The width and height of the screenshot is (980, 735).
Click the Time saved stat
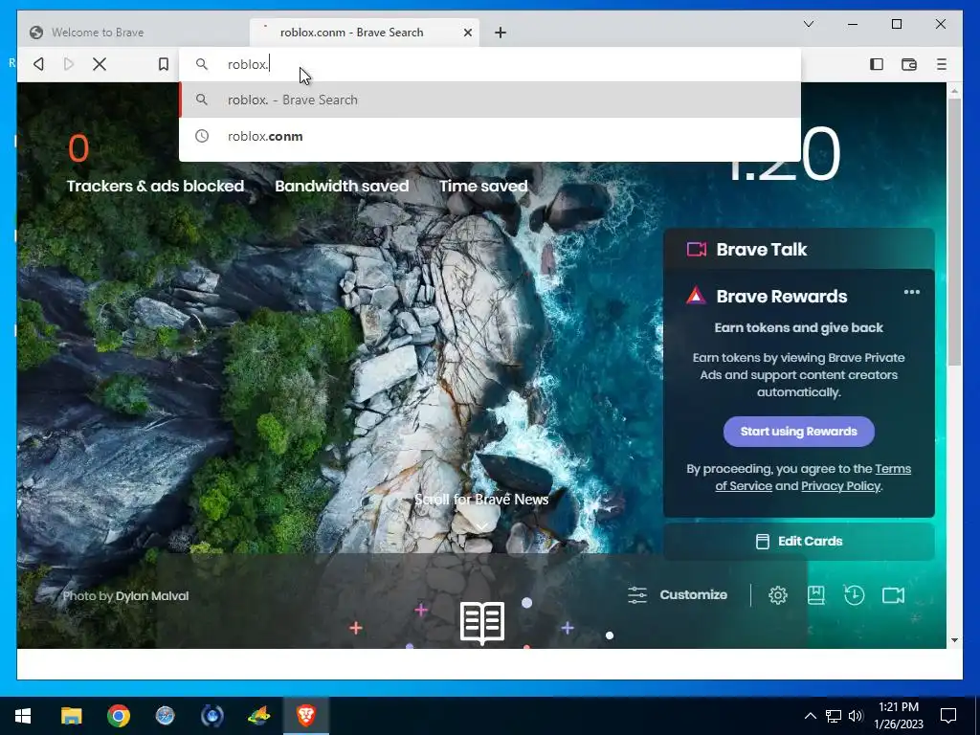point(483,187)
